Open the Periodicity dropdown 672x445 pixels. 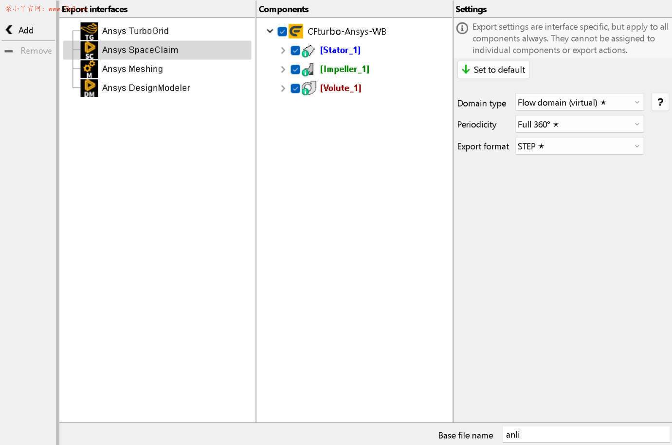pos(579,125)
